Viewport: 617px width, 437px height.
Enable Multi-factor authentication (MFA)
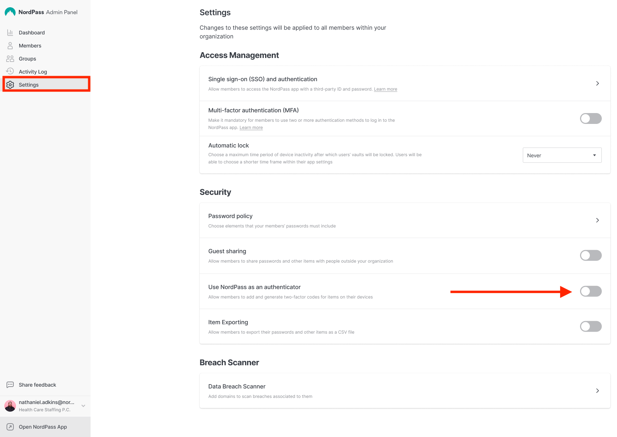point(591,118)
